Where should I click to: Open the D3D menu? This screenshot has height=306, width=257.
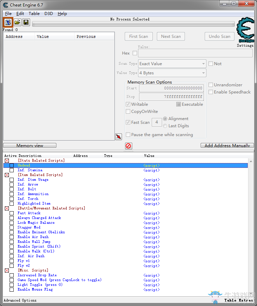(x=49, y=13)
